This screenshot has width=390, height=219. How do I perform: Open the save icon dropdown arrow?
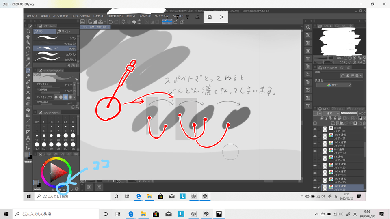(x=105, y=22)
